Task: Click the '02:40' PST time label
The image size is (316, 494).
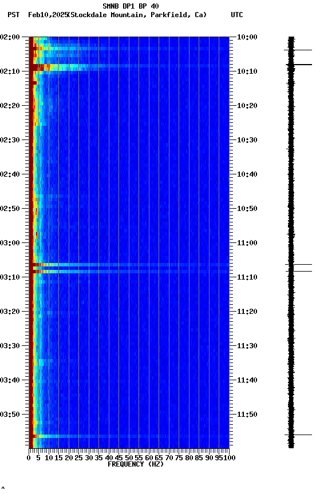Action: point(10,174)
